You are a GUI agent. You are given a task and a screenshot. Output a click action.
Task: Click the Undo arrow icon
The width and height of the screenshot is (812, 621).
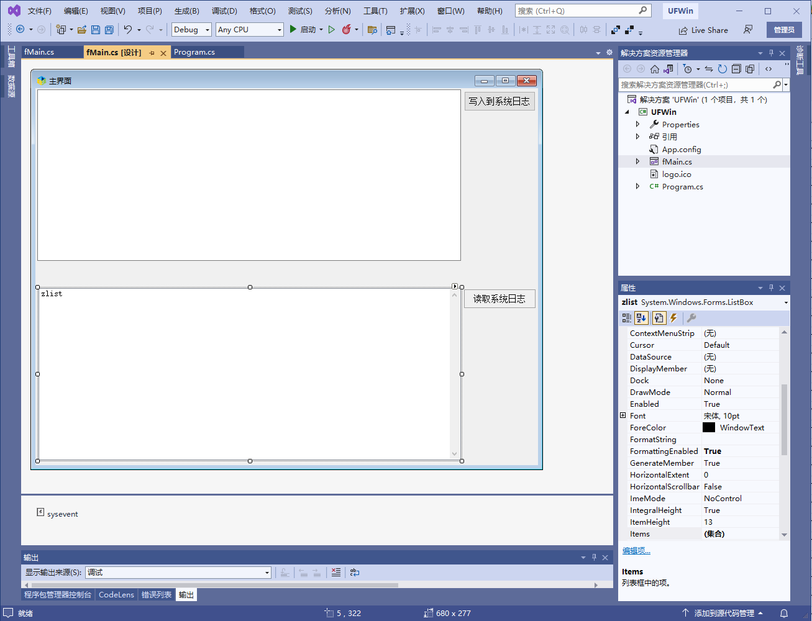click(128, 29)
